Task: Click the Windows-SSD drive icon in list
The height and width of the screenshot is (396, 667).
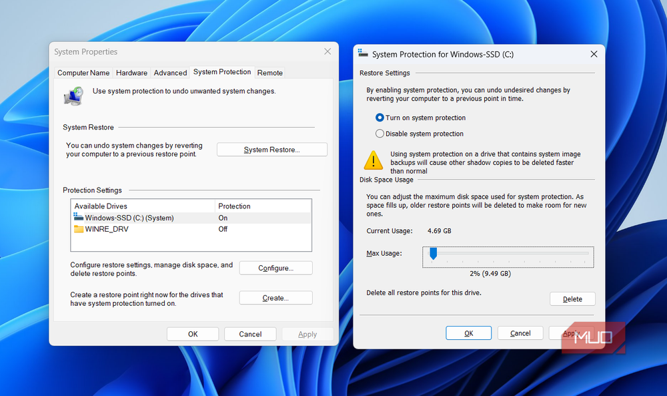Action: [78, 217]
